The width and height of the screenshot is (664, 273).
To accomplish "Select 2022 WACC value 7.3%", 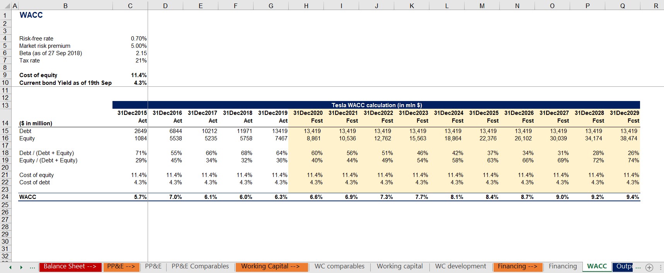I will tap(386, 197).
